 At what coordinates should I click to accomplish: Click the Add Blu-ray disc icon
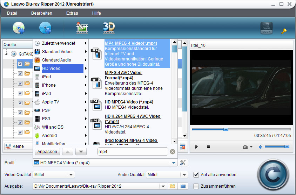coord(18,28)
